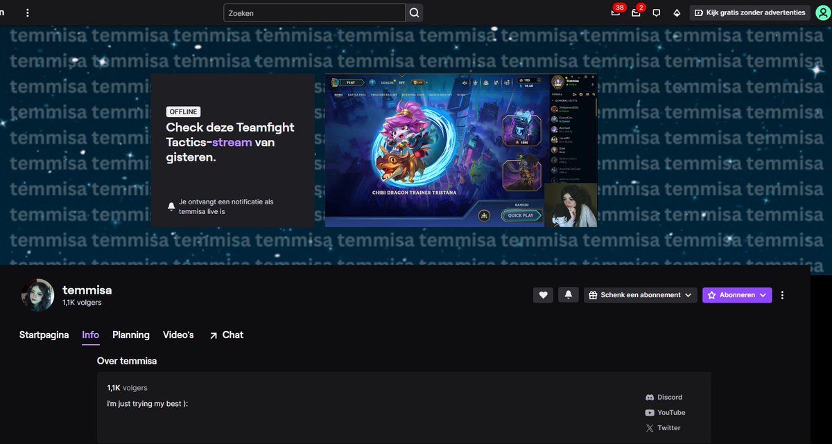Click the temmisa channel name
The width and height of the screenshot is (832, 444).
[x=87, y=290]
